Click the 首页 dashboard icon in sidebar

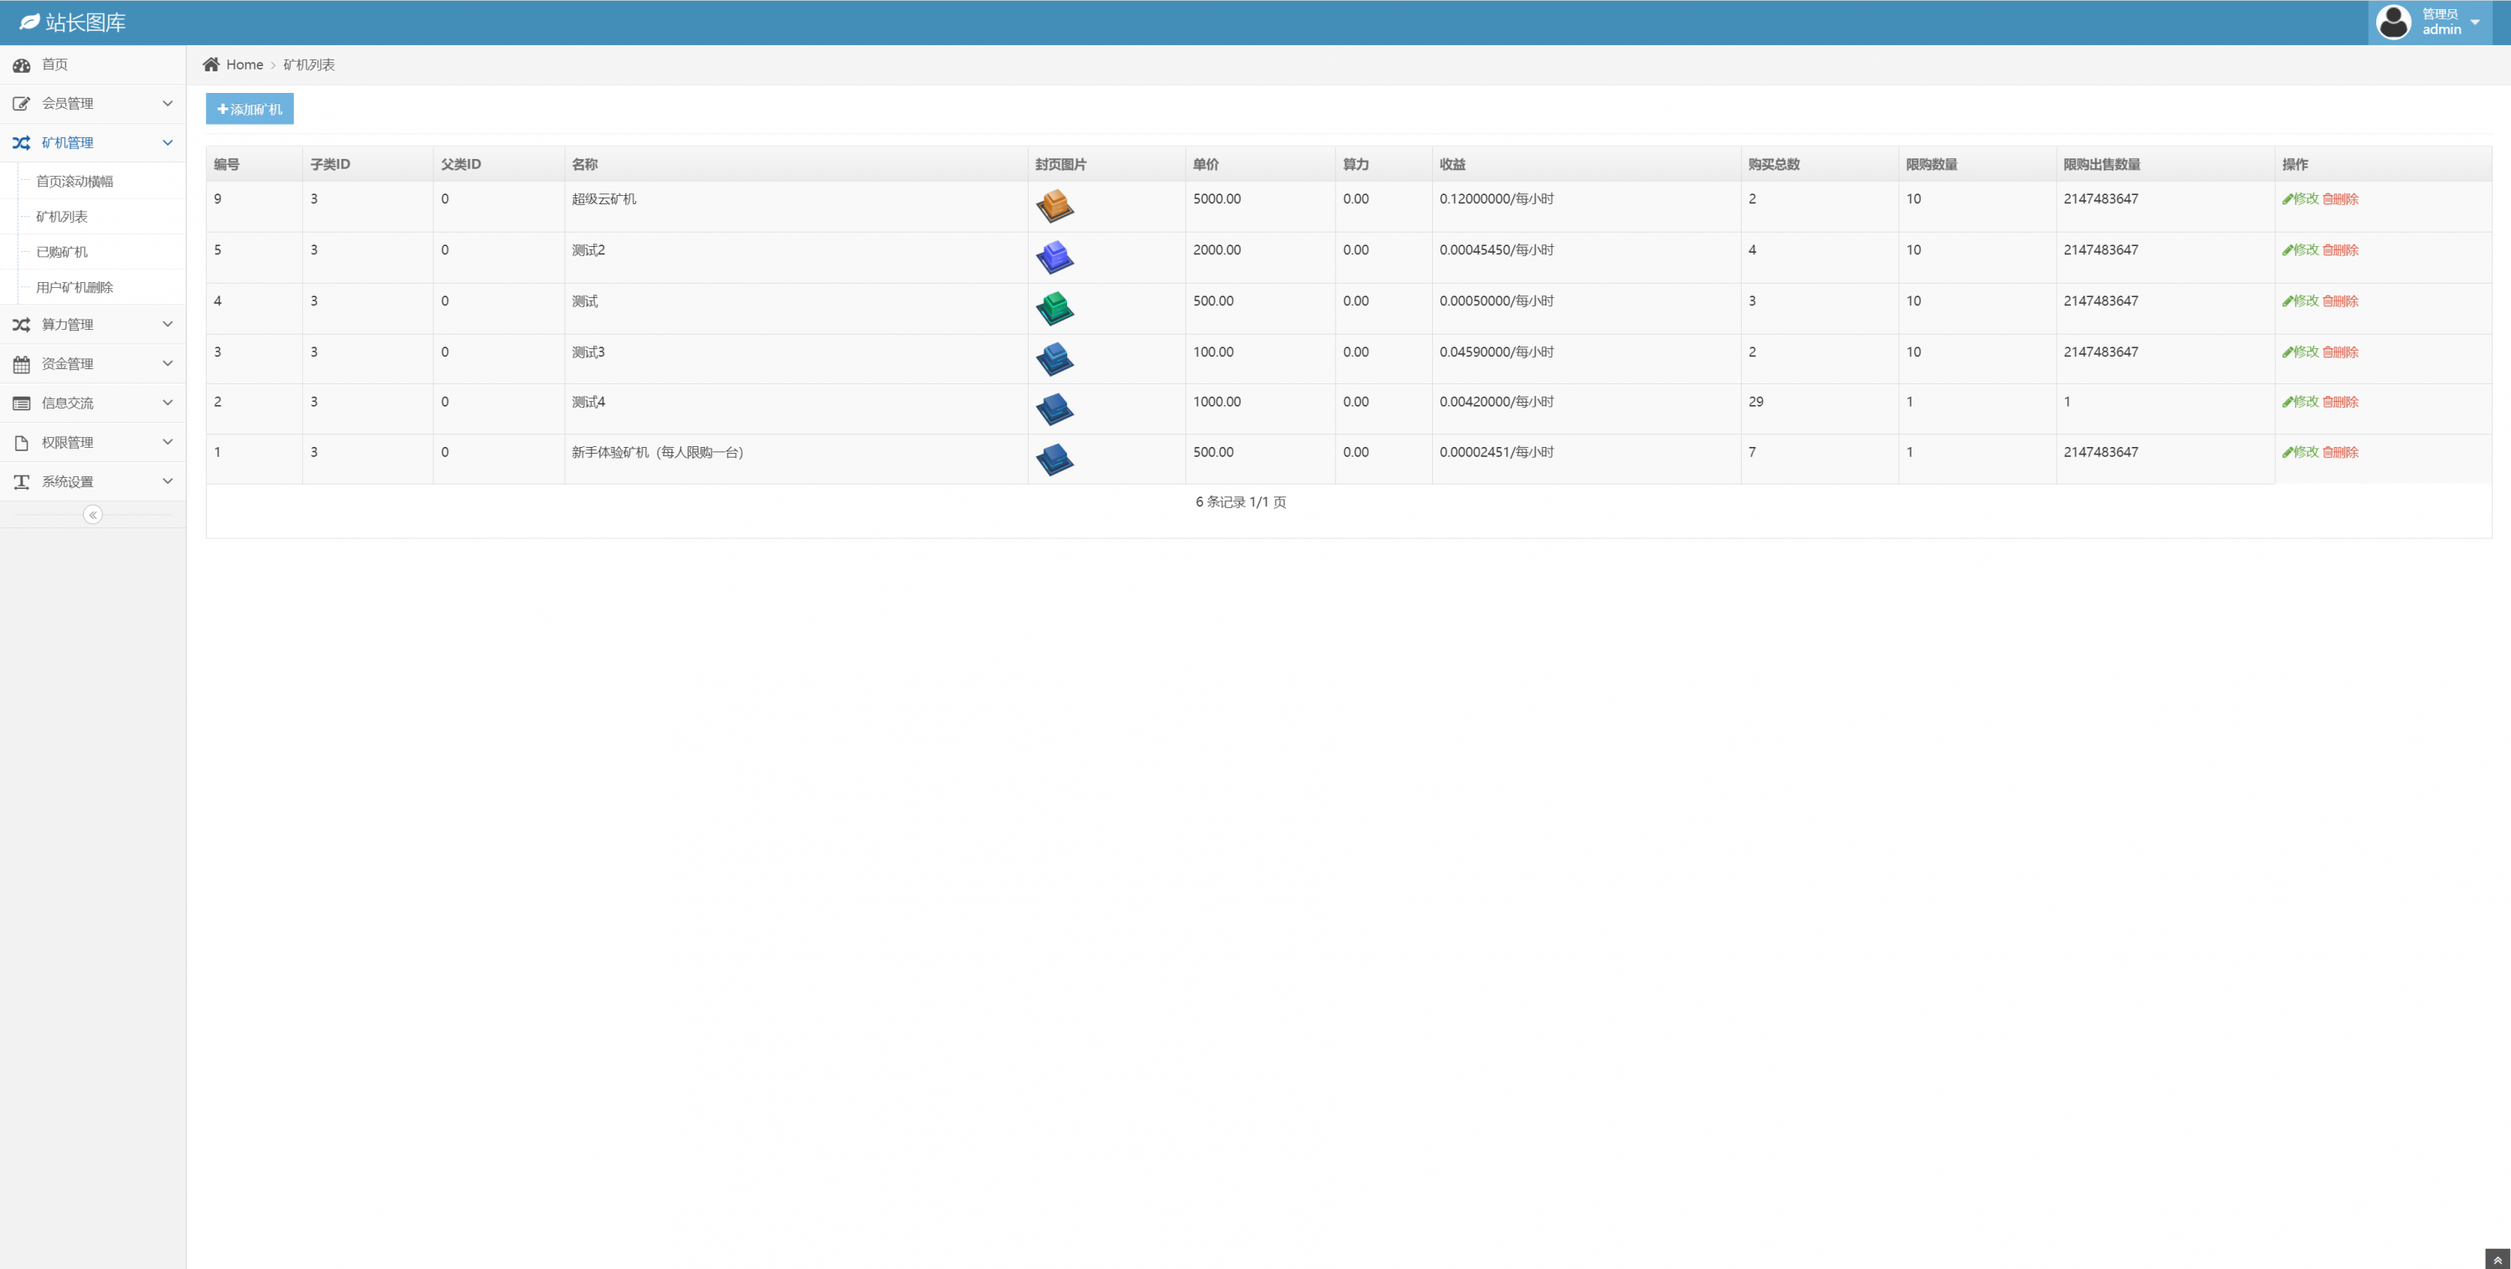pyautogui.click(x=22, y=65)
